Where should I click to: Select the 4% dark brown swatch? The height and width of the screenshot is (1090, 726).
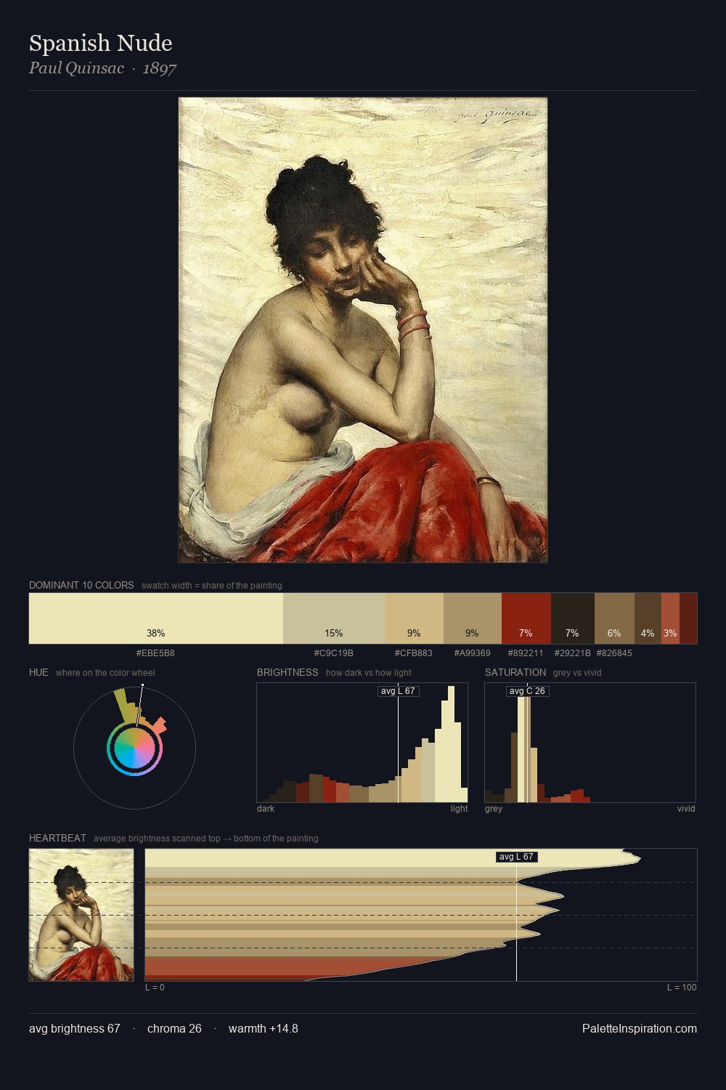pos(648,618)
